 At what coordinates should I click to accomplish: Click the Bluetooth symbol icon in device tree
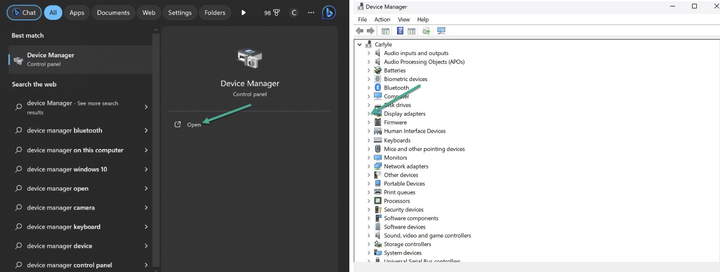378,88
